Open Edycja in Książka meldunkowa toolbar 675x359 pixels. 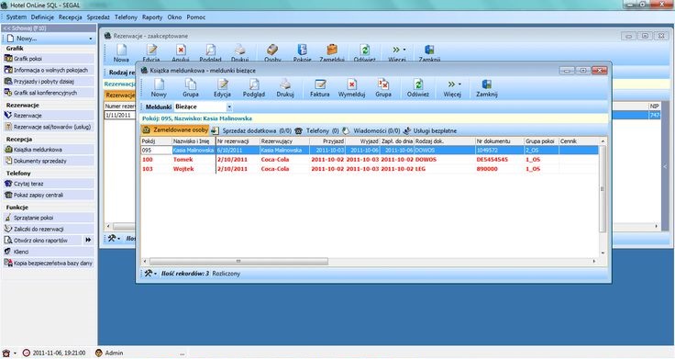pos(222,88)
